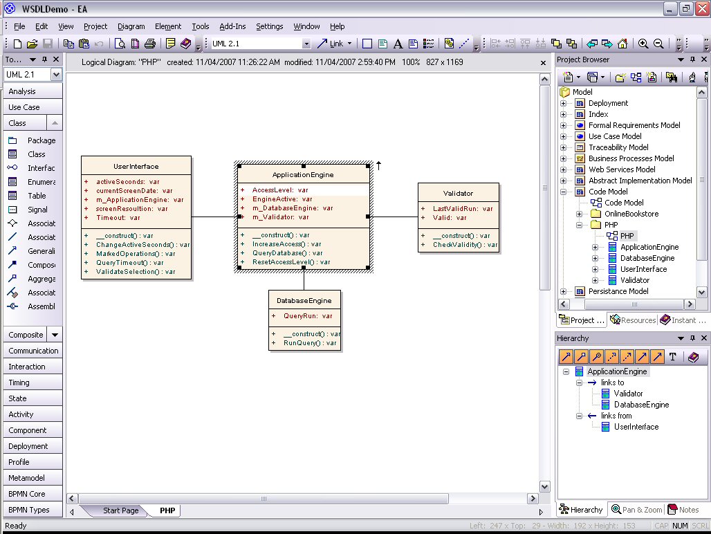
Task: Expand Deployment node in Project Browser
Action: click(563, 103)
